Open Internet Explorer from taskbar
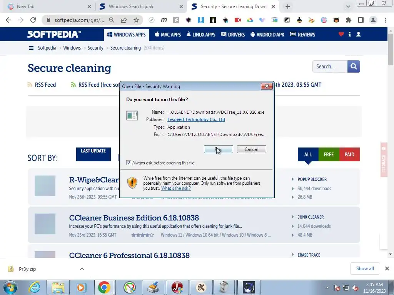Viewport: 394px width, 295px height. pos(34,287)
